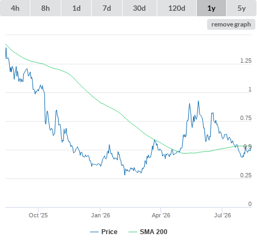
Task: Select the active 1y range tab
Action: click(x=211, y=8)
